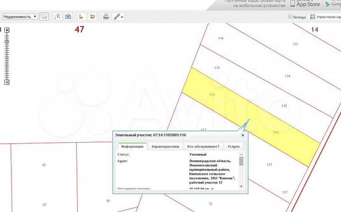Click the zoom out minus button

pyautogui.click(x=7, y=82)
